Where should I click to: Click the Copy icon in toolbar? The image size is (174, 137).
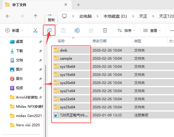tap(49, 30)
